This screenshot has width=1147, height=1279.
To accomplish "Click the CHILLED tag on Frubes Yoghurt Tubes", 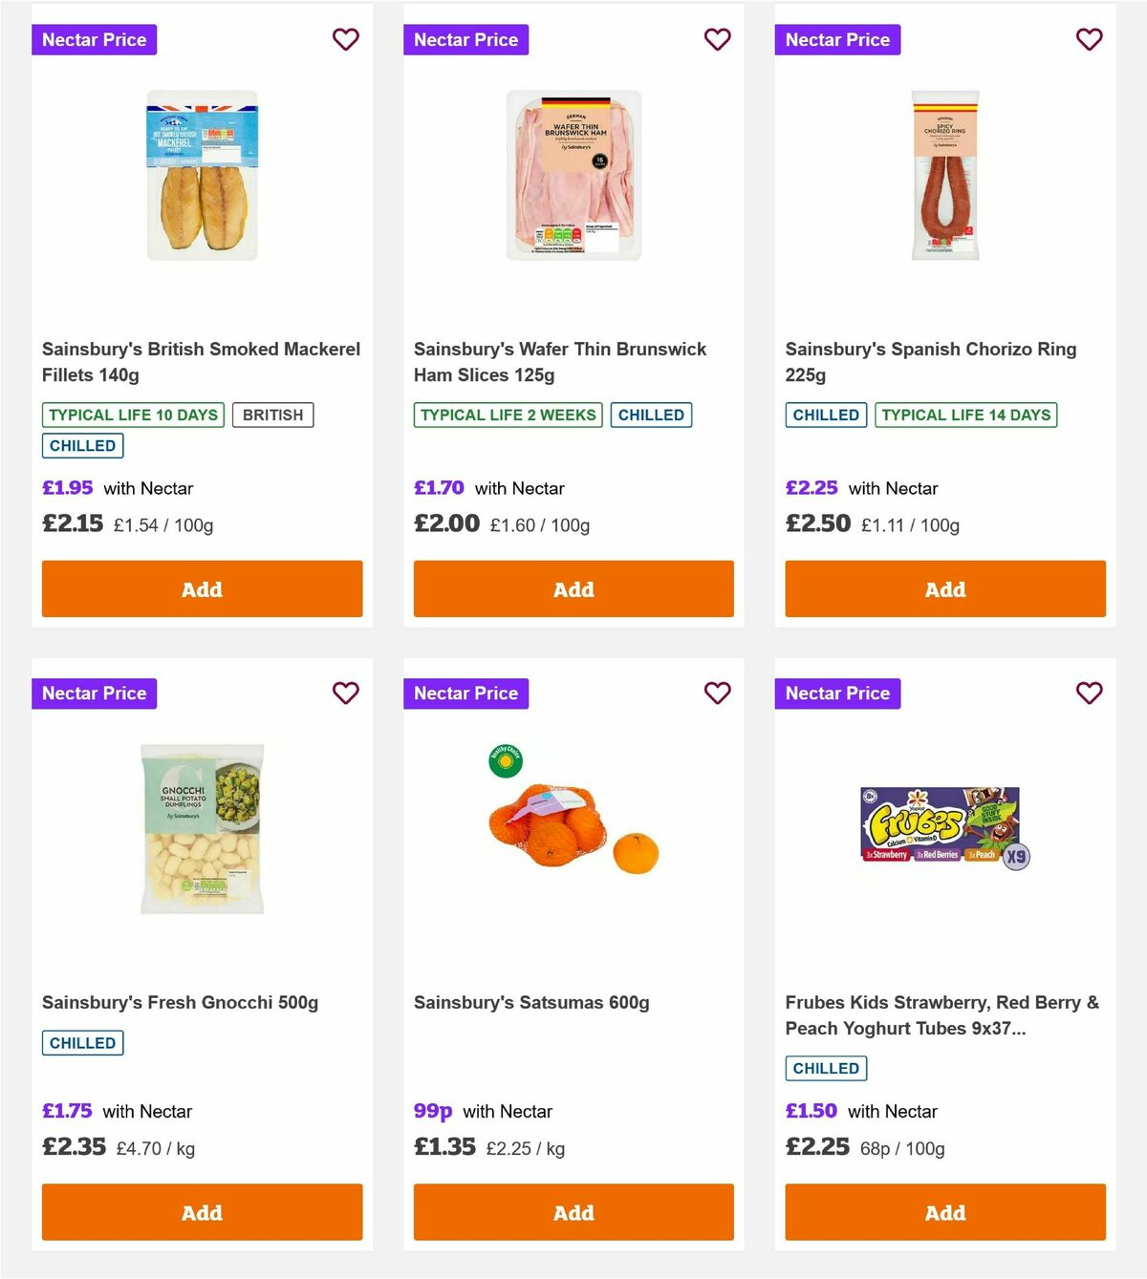I will coord(826,1068).
